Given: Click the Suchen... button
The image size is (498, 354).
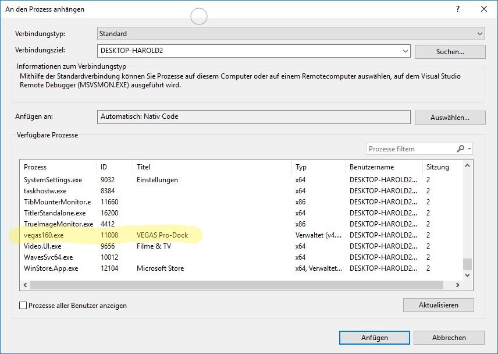Looking at the screenshot, I should [450, 51].
